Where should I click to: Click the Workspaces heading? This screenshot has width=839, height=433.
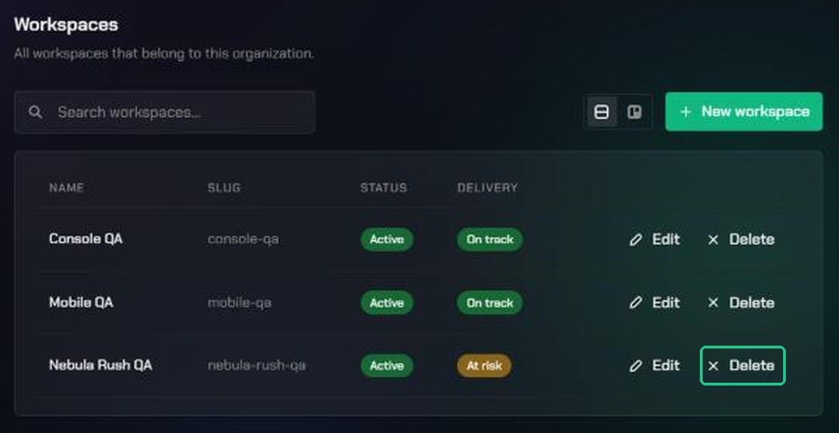click(66, 24)
